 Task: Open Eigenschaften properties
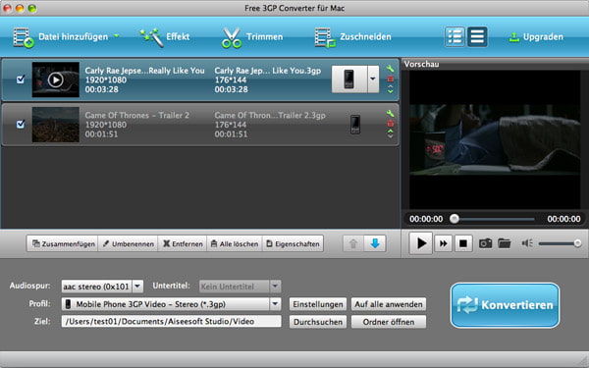point(293,243)
